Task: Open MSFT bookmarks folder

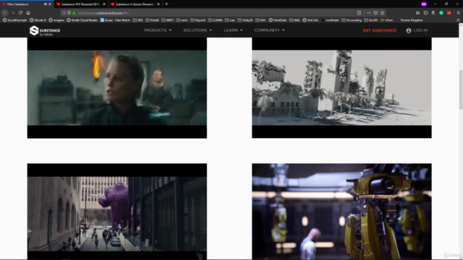Action: pos(167,20)
